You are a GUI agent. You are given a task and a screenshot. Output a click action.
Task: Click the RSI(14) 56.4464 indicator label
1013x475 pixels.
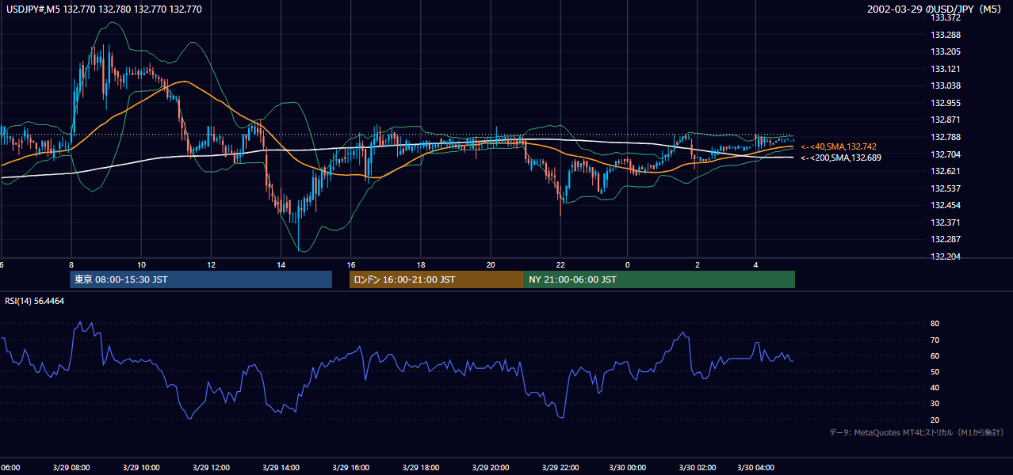(x=35, y=301)
